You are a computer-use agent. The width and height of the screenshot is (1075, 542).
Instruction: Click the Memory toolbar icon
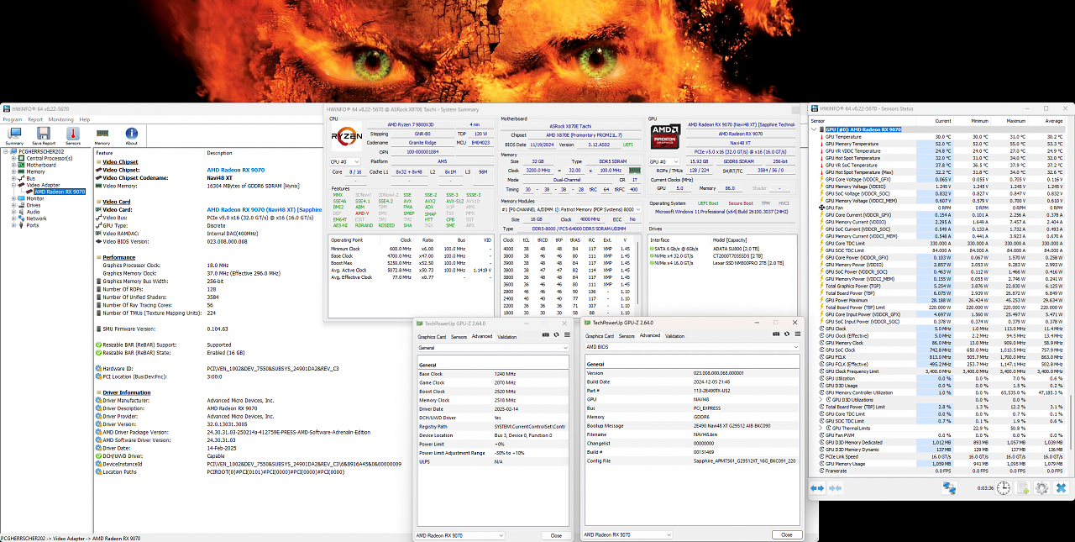(102, 136)
